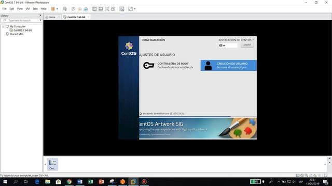Viewport: 332px width, 186px height.
Task: Click the battery percentage indicator
Action: coord(255,181)
